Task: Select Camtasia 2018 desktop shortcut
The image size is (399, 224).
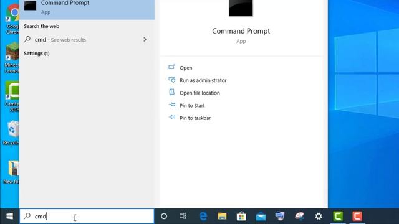Action: (x=12, y=97)
